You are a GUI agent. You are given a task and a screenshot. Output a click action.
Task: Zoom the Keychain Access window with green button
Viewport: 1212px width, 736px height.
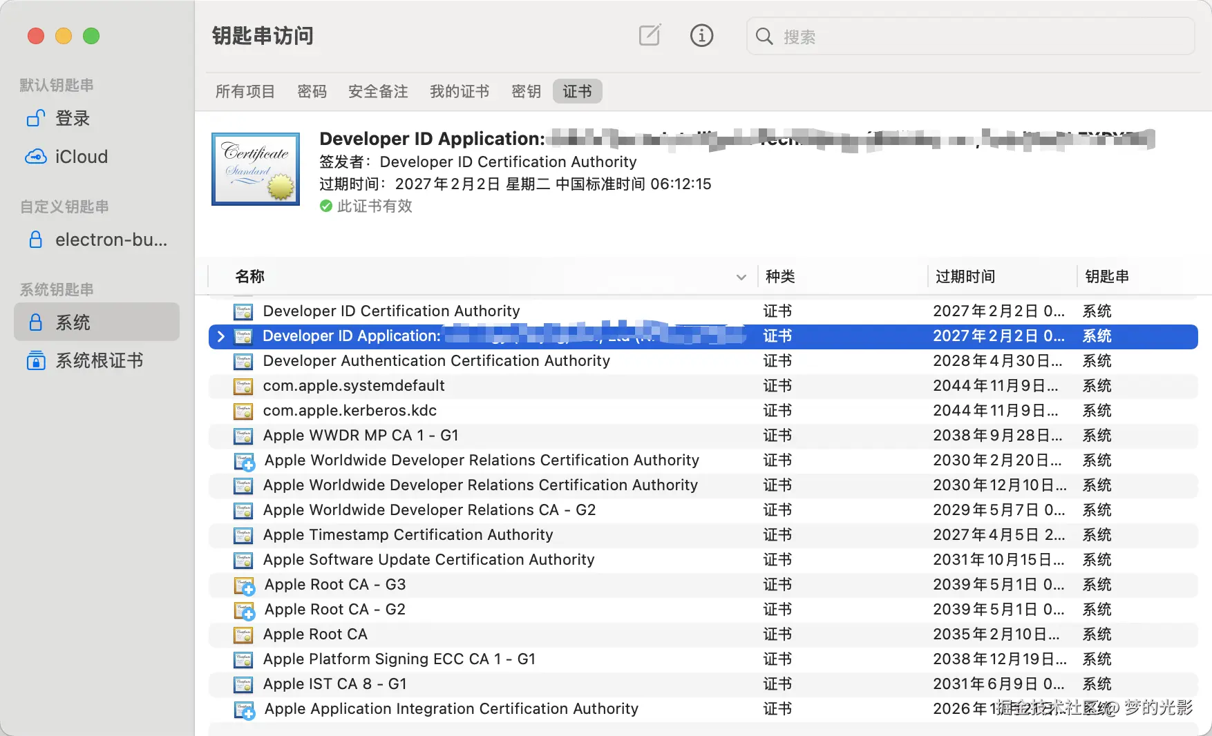pyautogui.click(x=91, y=36)
